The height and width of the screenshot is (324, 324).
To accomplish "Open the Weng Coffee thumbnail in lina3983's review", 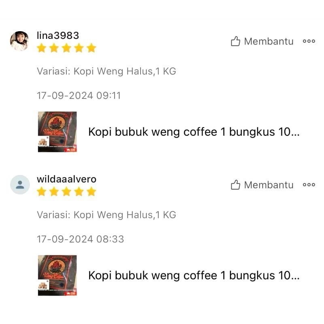I will tap(57, 132).
